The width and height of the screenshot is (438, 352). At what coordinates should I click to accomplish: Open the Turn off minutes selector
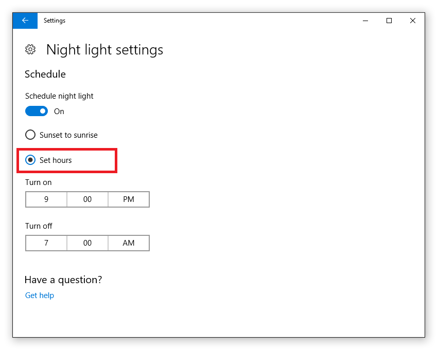coord(87,243)
